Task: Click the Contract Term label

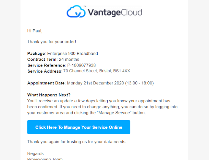Action: pos(42,59)
